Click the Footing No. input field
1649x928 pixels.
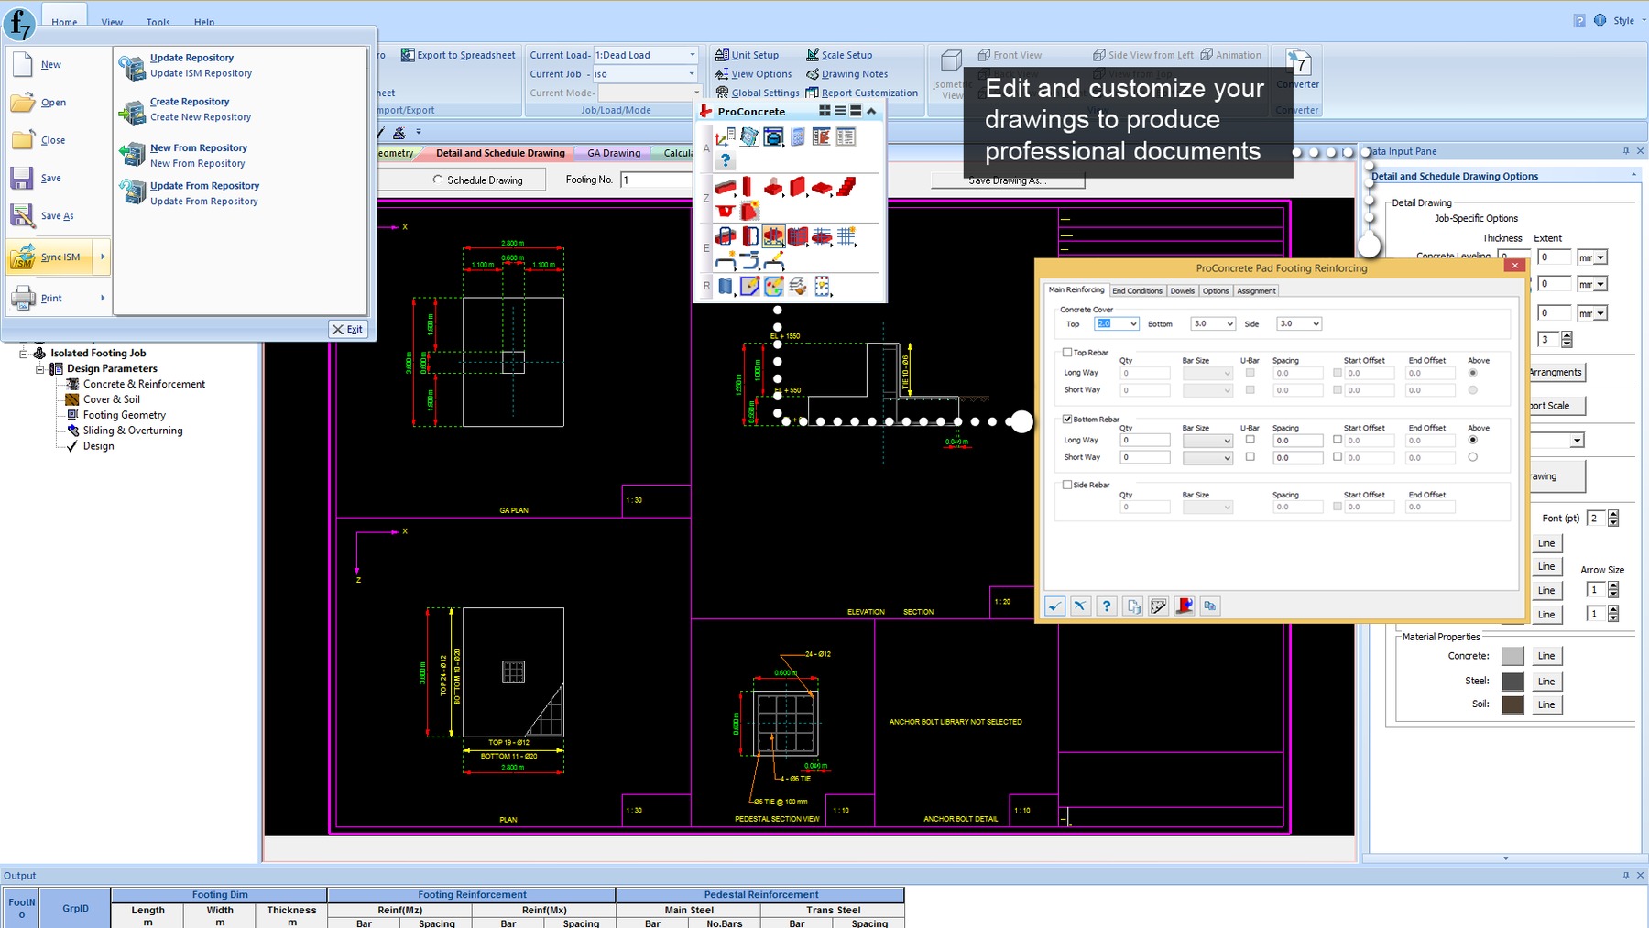tap(656, 180)
